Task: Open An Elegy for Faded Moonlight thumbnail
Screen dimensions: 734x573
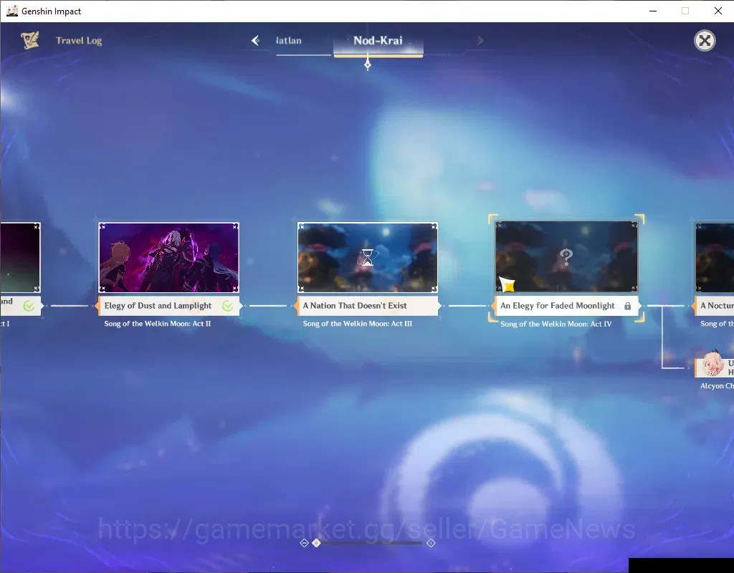Action: click(566, 257)
